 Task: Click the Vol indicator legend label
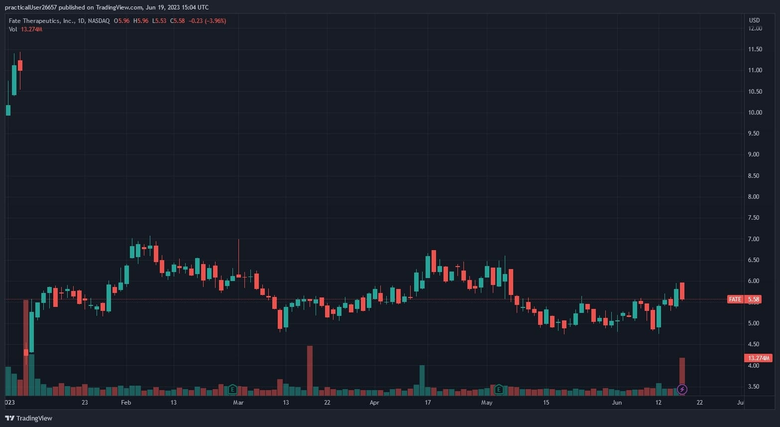pos(13,29)
